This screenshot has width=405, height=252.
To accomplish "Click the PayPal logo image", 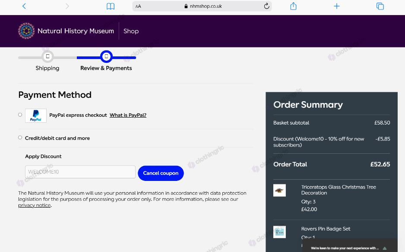I will tap(36, 115).
